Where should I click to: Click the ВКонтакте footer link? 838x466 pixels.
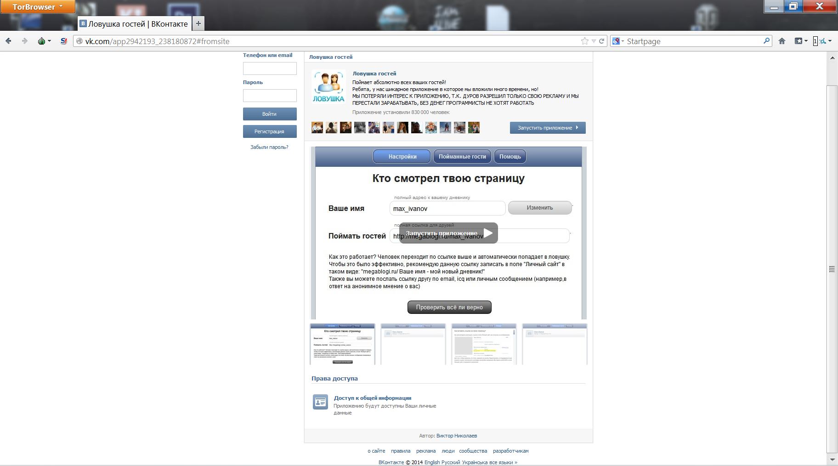(x=391, y=462)
